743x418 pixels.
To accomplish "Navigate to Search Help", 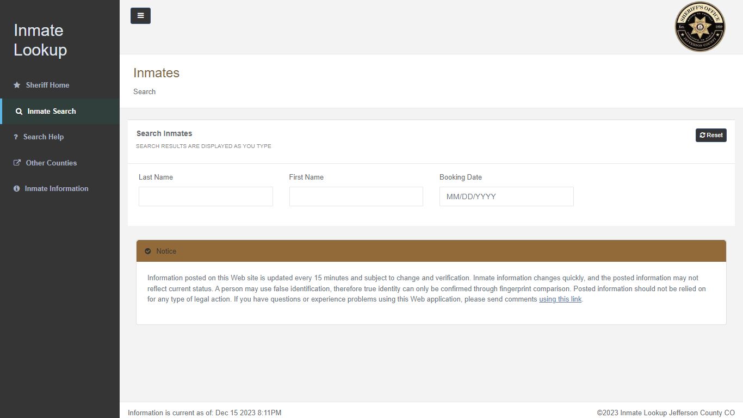I will (44, 137).
